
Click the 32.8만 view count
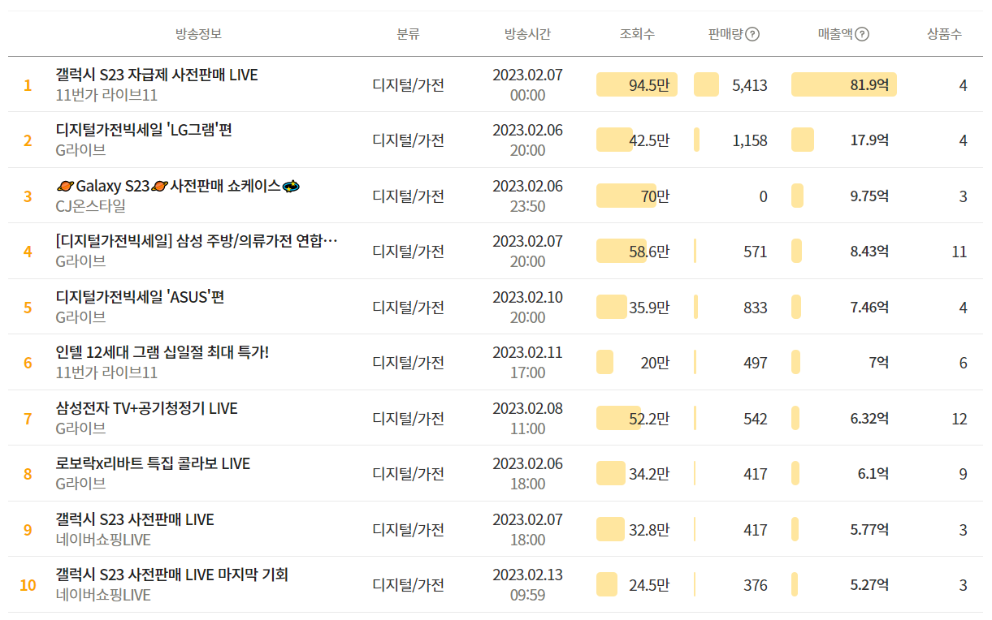(x=649, y=529)
